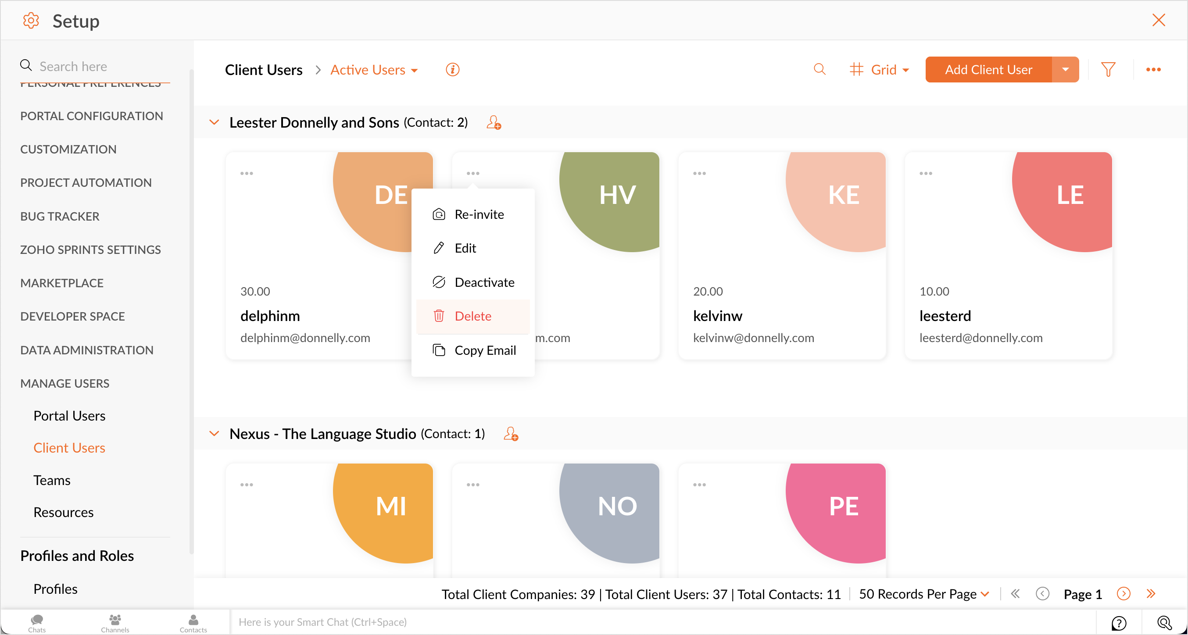Open the filter funnel icon
The height and width of the screenshot is (635, 1188).
(x=1108, y=69)
